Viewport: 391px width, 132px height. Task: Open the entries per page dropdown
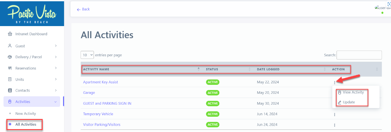point(88,55)
